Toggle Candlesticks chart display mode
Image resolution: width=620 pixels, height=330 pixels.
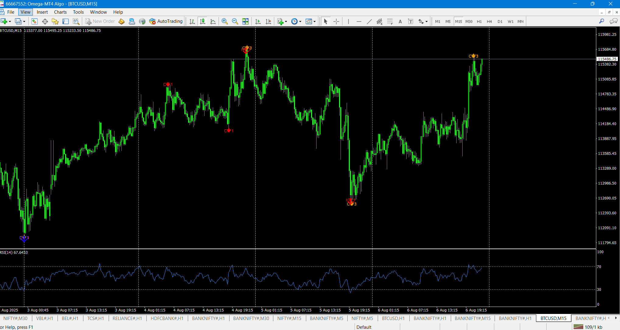point(202,21)
